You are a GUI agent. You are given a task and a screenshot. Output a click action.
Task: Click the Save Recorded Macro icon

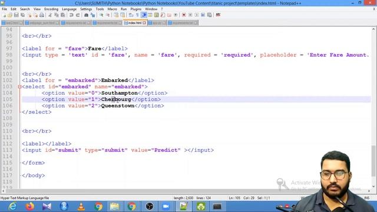click(210, 15)
